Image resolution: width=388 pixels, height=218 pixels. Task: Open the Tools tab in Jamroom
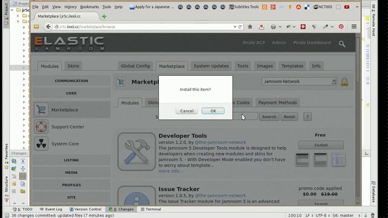pos(242,66)
